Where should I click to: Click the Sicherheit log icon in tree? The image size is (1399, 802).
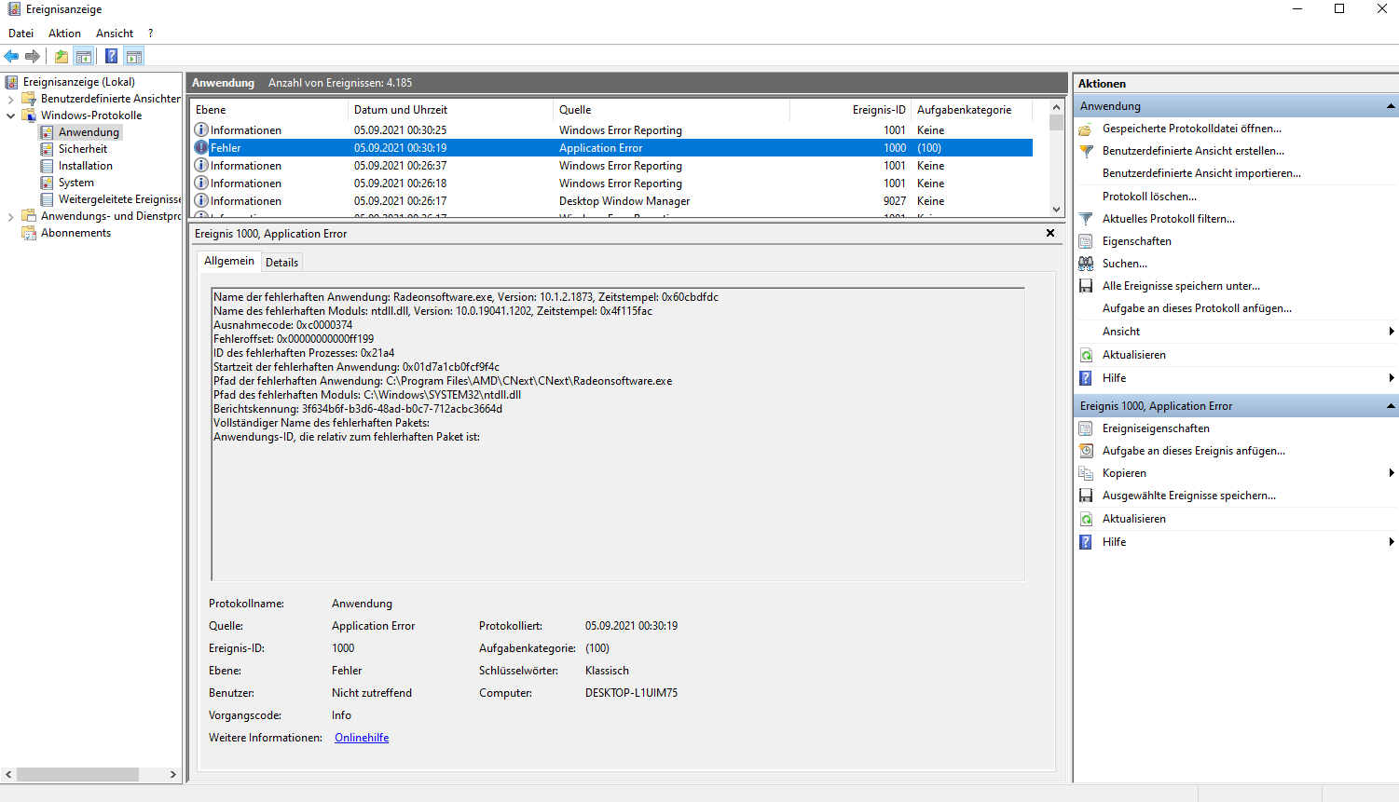point(47,149)
